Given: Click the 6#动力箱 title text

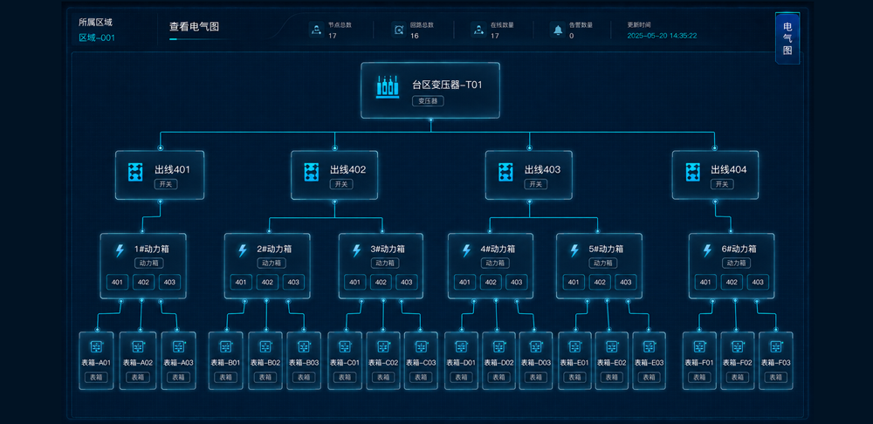Looking at the screenshot, I should [739, 250].
